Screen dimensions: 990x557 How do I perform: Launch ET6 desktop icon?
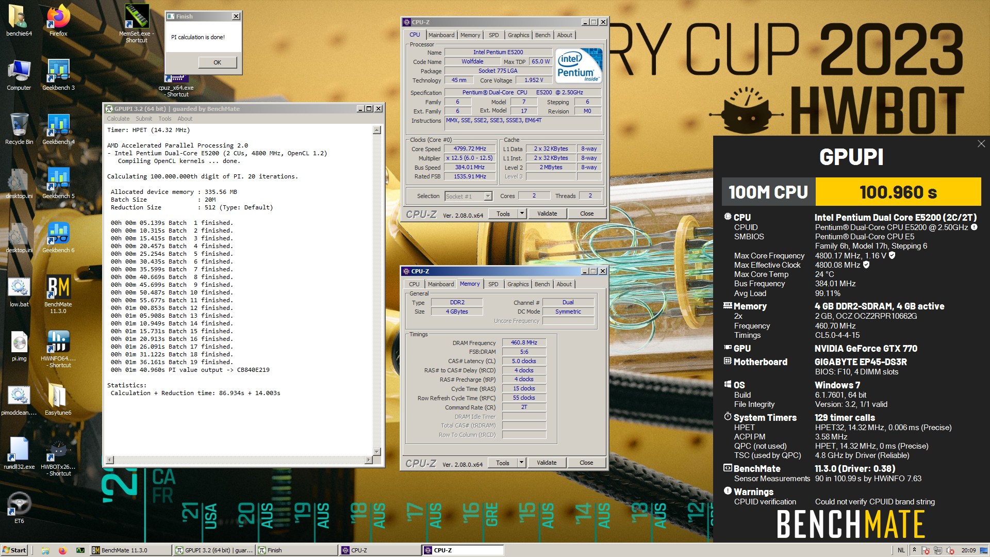pos(19,508)
